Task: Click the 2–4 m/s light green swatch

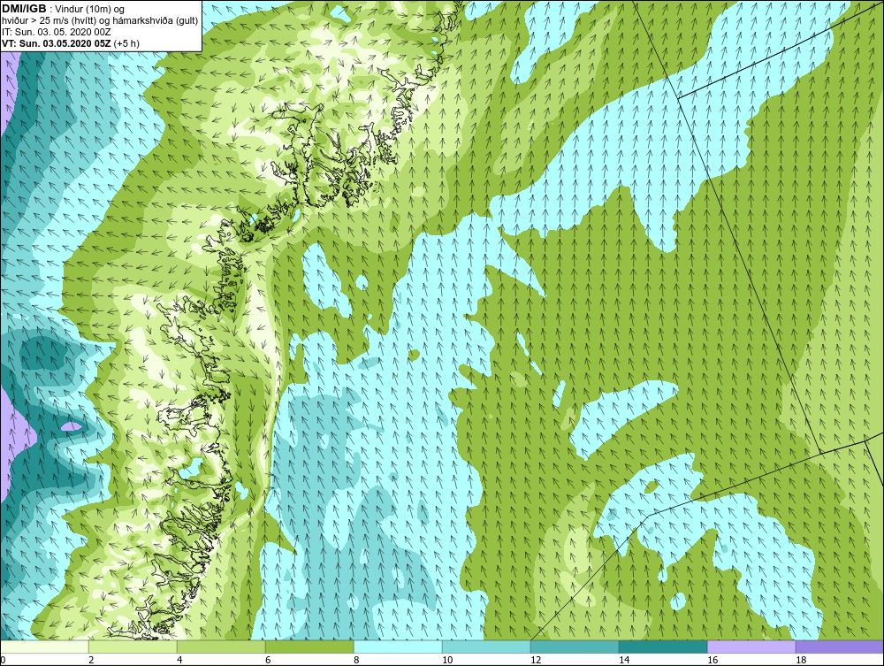Action: coord(133,647)
